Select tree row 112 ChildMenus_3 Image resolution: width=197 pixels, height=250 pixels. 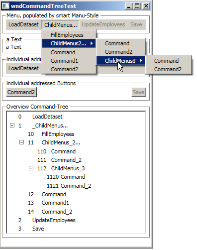point(61,168)
